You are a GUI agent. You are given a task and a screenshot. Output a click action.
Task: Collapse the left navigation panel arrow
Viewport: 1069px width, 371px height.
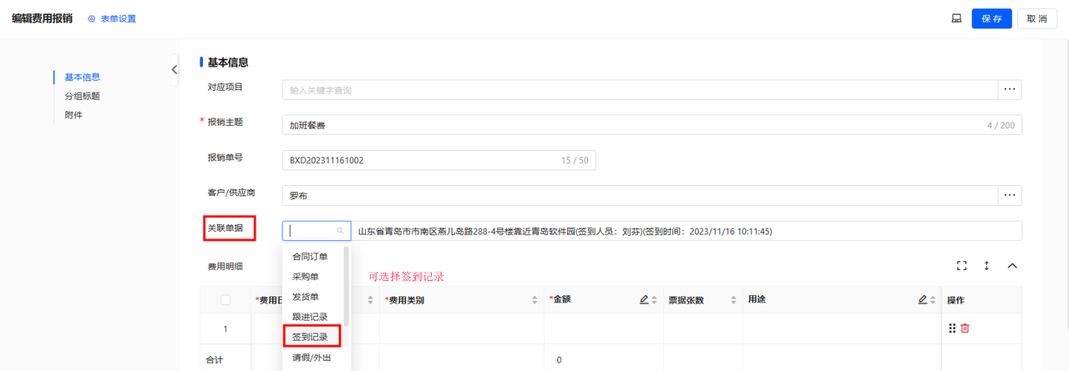(175, 69)
